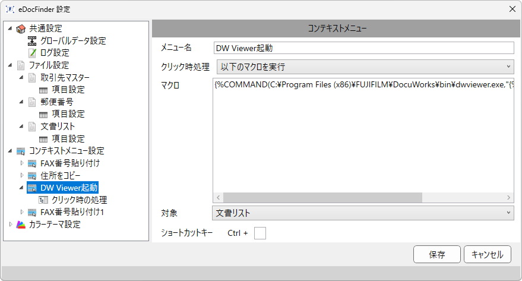Collapse the DW Viewer起動 node
The width and height of the screenshot is (522, 281).
pos(21,188)
